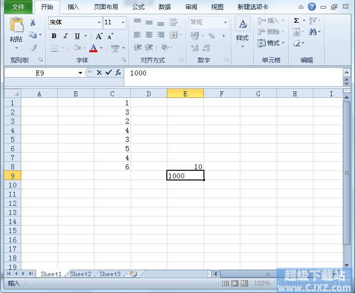Decrease decimal places
This screenshot has height=293, width=355.
(x=206, y=48)
